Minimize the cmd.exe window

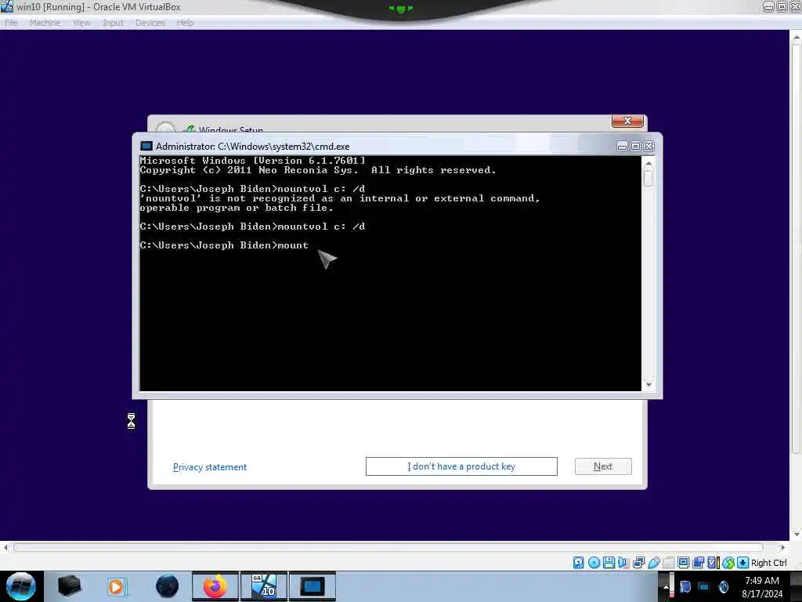point(622,147)
